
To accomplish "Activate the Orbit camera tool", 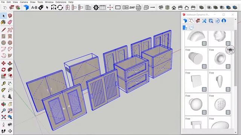I will (3, 104).
